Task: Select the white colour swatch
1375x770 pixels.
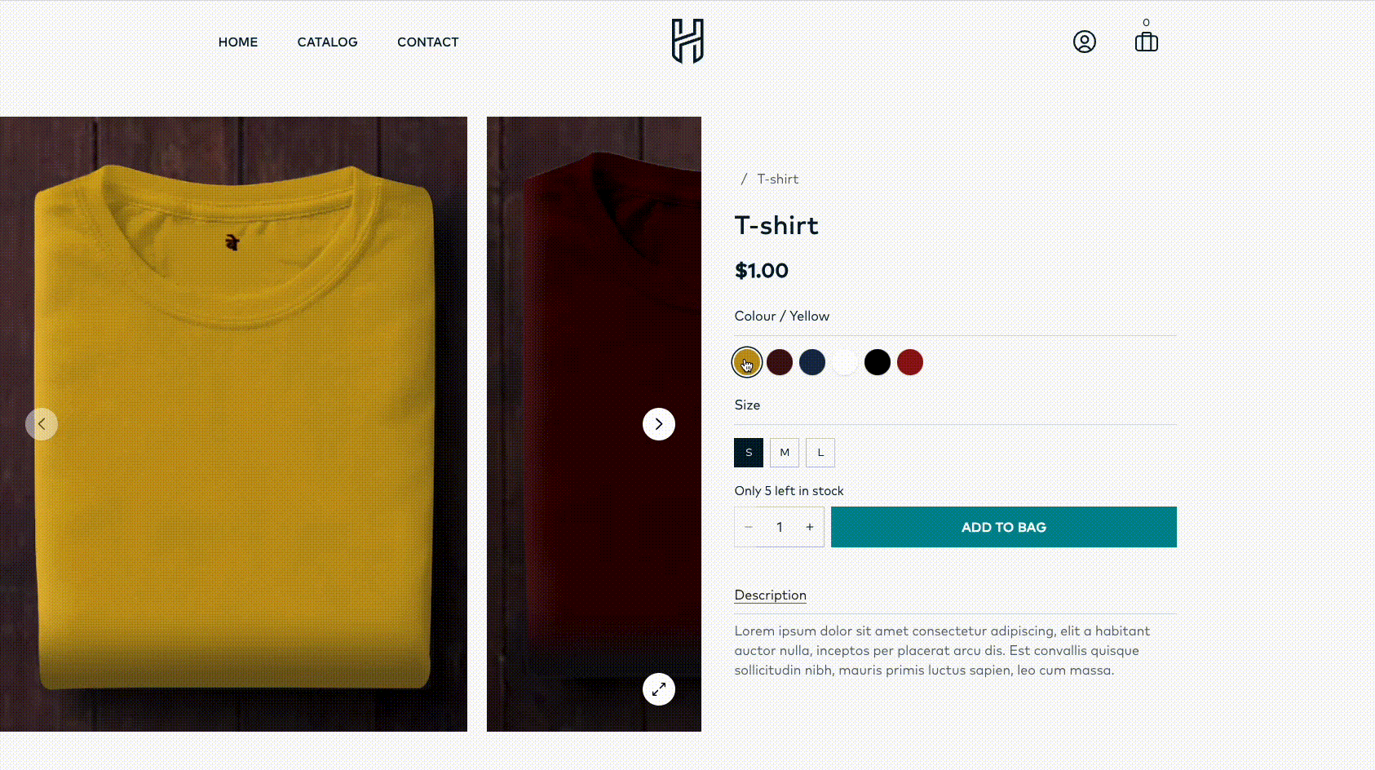Action: coord(845,362)
